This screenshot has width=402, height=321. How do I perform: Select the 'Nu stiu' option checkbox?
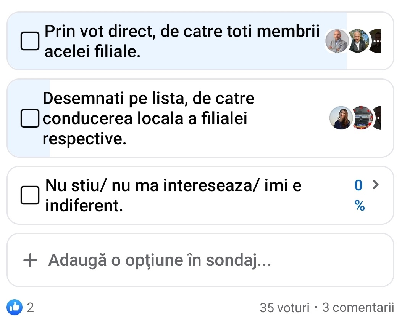pos(29,196)
